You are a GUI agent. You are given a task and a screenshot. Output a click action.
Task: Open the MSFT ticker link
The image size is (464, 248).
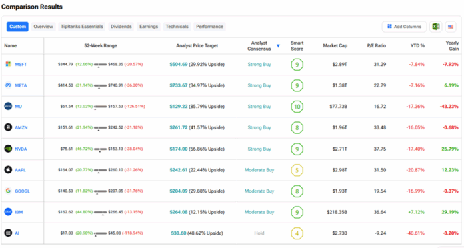point(21,65)
